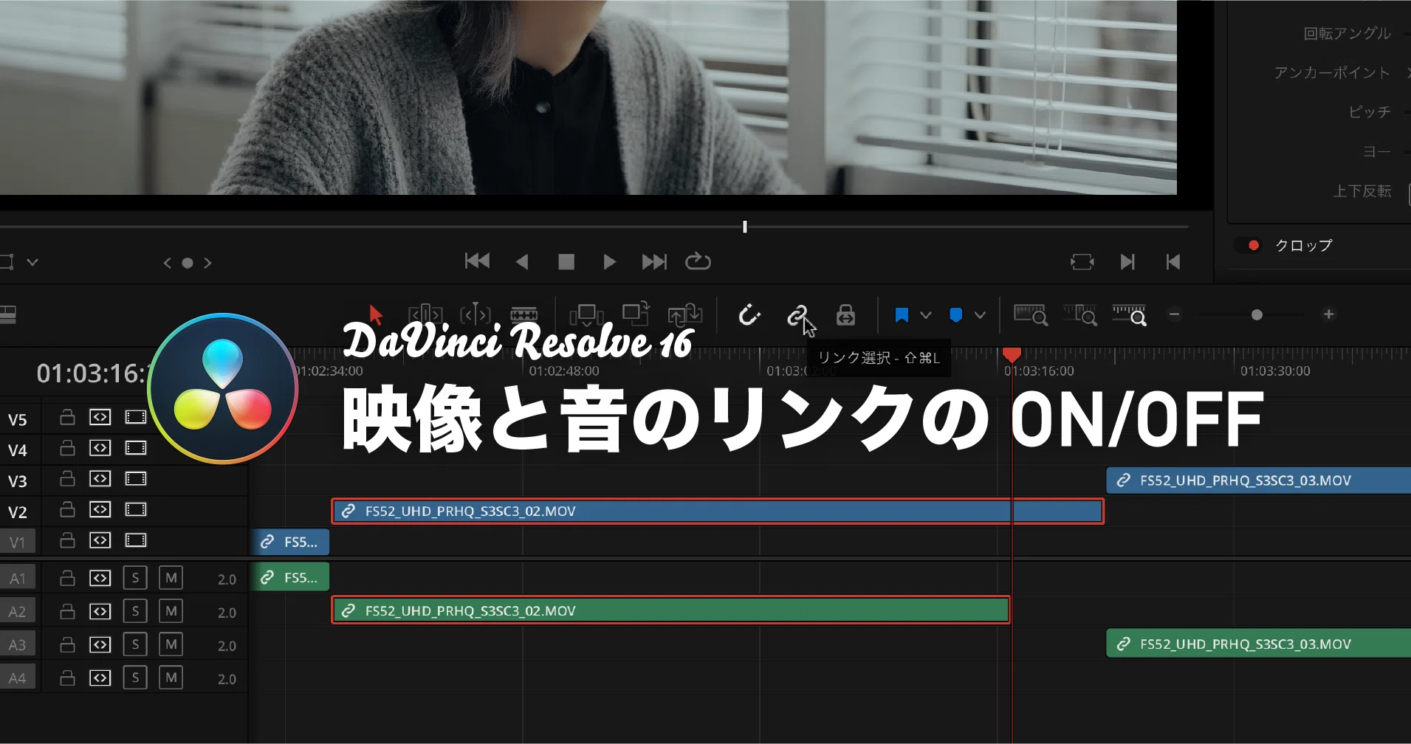This screenshot has height=744, width=1411.
Task: Toggle timeline Snapping magnet icon
Action: pos(749,315)
